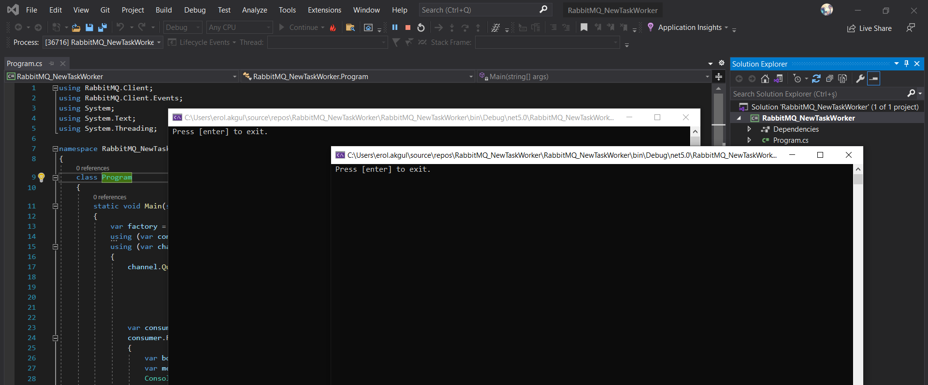Toggle Preview Selected Items in Solution Explorer
928x385 pixels.
[x=874, y=79]
